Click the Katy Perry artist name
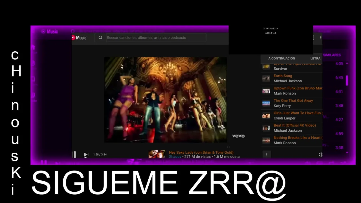Image resolution: width=361 pixels, height=203 pixels. (282, 106)
